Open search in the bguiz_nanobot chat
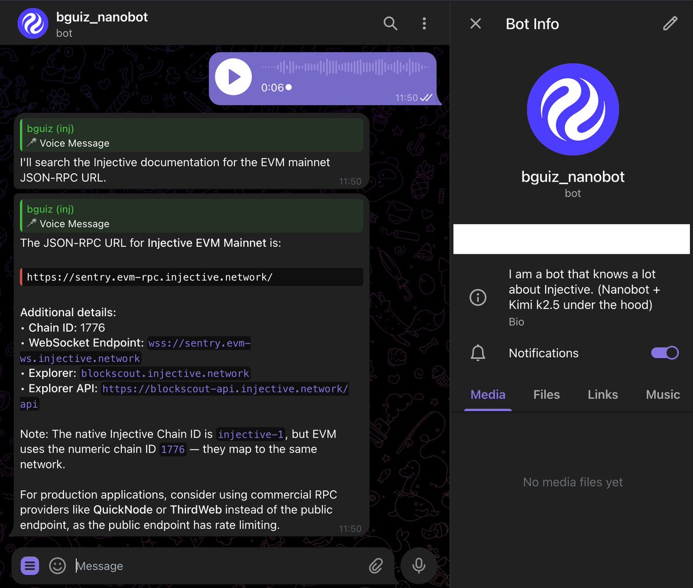 coord(390,23)
